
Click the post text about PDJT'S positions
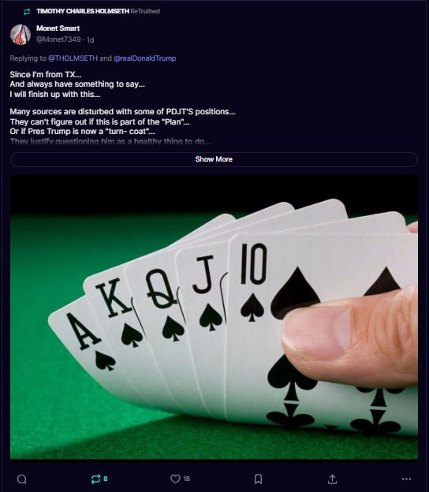[x=122, y=112]
